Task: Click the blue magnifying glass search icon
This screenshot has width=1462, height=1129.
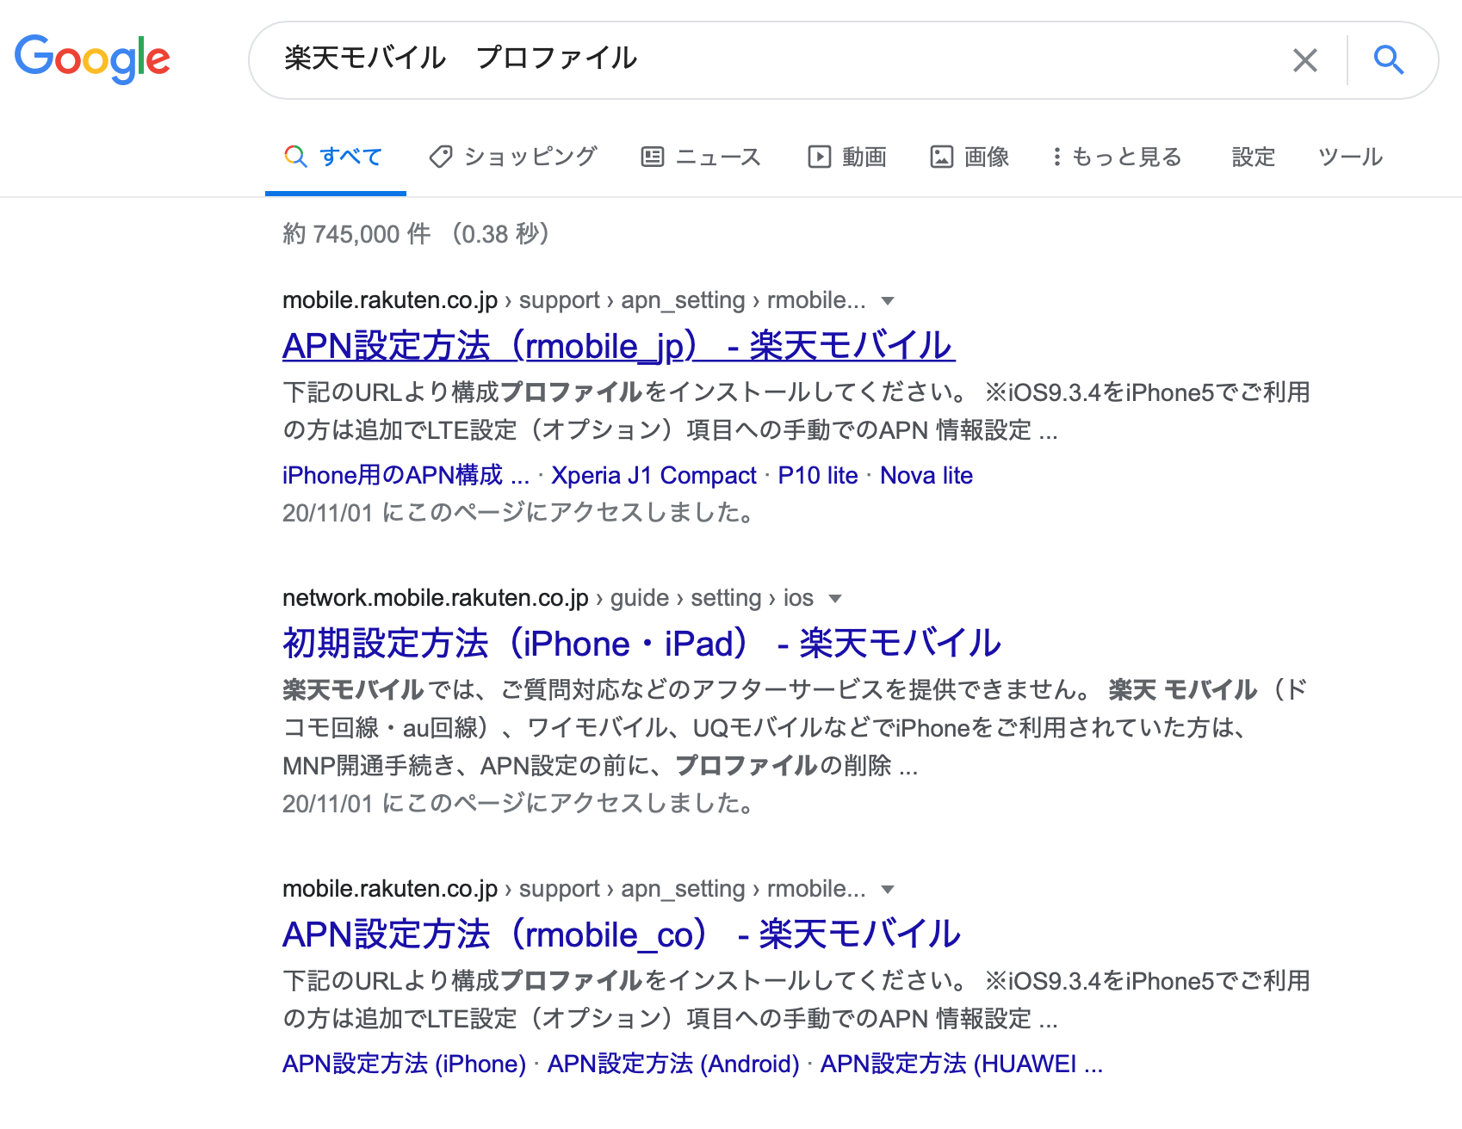Action: [1388, 60]
